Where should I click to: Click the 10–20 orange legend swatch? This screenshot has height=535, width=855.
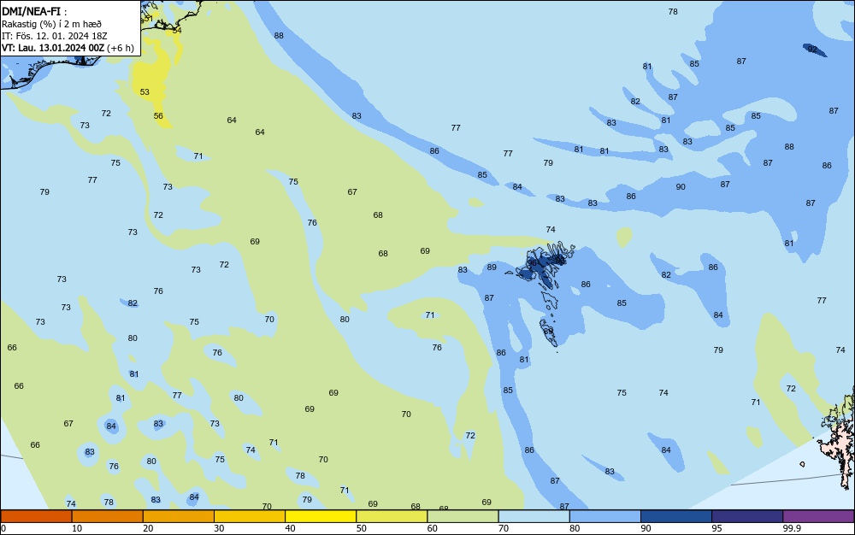point(108,516)
